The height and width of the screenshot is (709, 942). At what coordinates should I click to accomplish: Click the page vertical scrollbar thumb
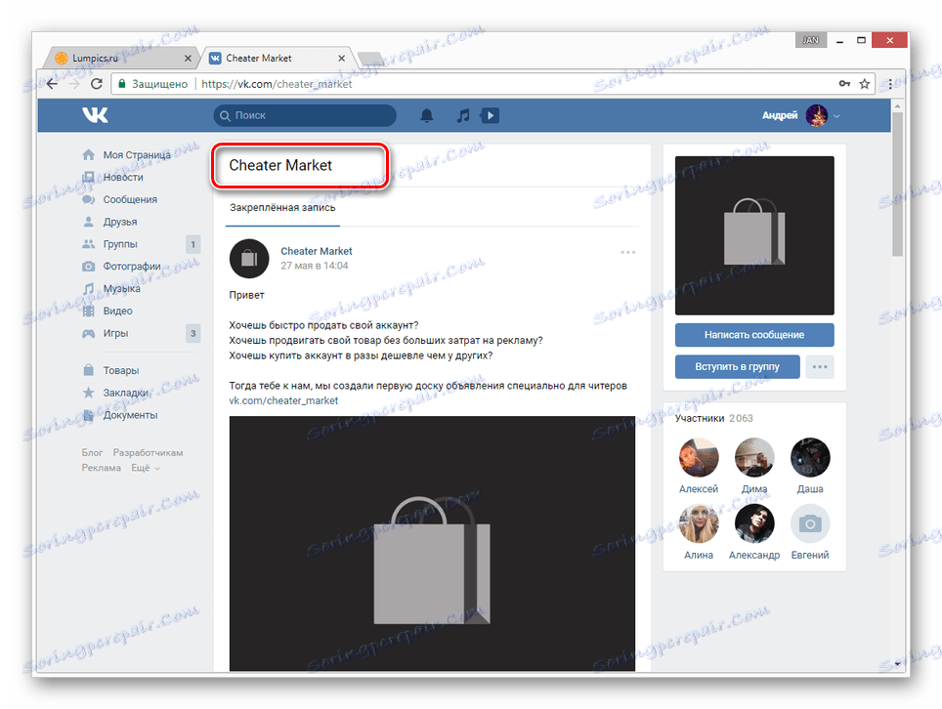(x=898, y=183)
